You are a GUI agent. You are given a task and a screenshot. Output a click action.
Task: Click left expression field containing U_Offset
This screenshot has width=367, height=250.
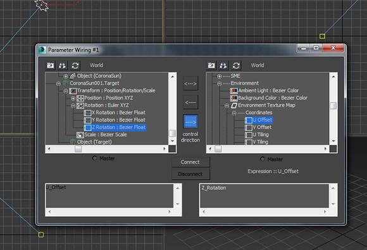pyautogui.click(x=109, y=196)
